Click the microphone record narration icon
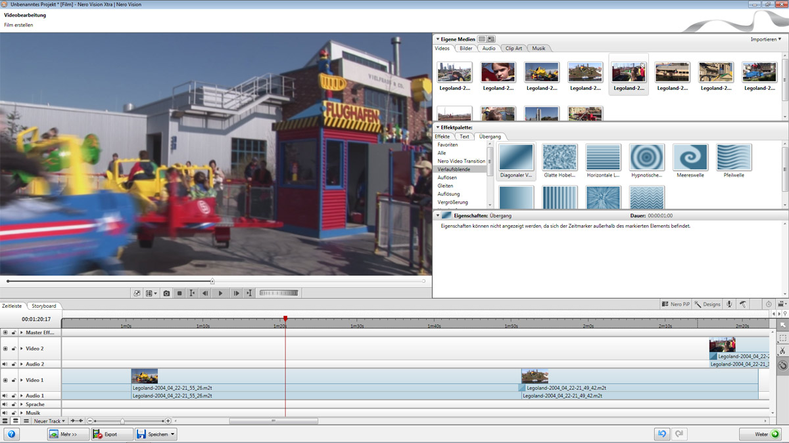The width and height of the screenshot is (789, 443). click(x=729, y=305)
